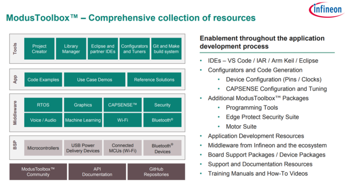Image resolution: width=355 pixels, height=184 pixels.
Task: Select 'CAPSENSE Configuration and Tuning' sub-bullet
Action: click(x=276, y=89)
